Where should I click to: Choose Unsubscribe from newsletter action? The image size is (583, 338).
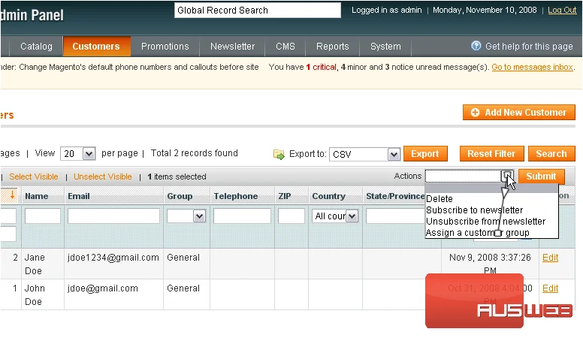[x=492, y=222]
